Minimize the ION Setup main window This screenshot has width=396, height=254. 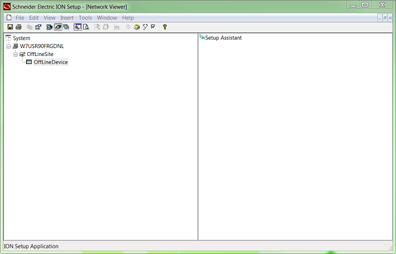click(x=353, y=5)
